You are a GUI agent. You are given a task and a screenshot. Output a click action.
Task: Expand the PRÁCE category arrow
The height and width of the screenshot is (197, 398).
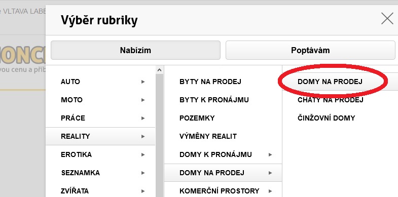[x=143, y=118]
